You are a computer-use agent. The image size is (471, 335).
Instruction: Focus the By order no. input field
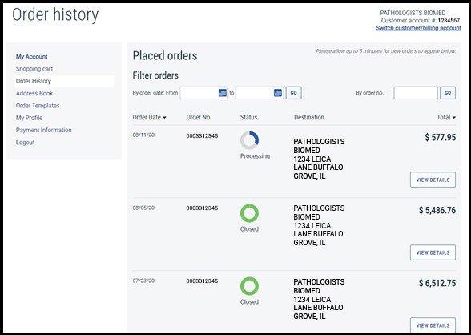click(x=416, y=93)
